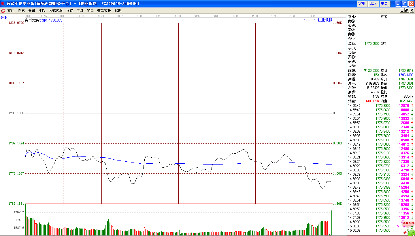Click the black marker dot on price line
415x236 pixels.
coord(196,173)
